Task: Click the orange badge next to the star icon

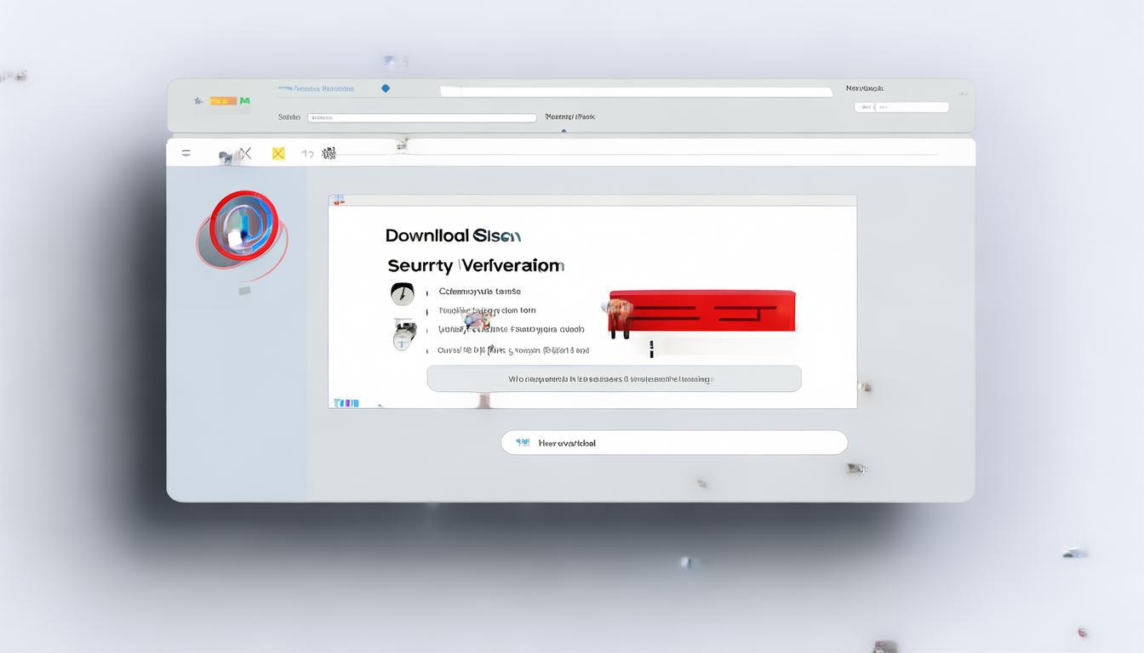Action: pyautogui.click(x=222, y=101)
